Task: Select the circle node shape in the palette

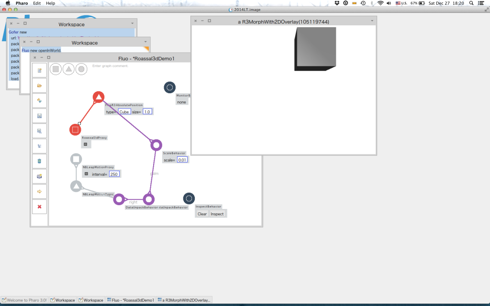Action: 81,69
